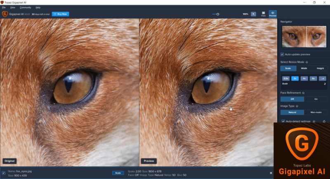The image size is (330, 179).
Task: Click the Image Type: Natural status text
Action: [151, 175]
